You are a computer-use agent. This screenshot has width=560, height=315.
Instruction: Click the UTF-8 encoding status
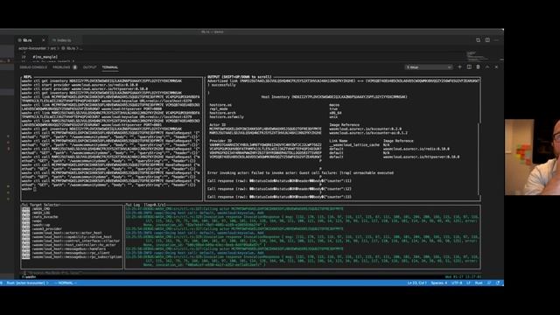(x=457, y=283)
